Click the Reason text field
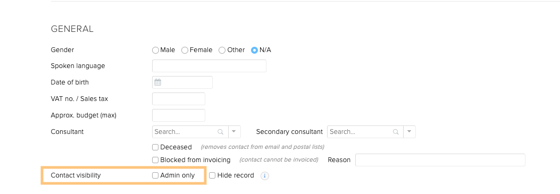 (440, 160)
